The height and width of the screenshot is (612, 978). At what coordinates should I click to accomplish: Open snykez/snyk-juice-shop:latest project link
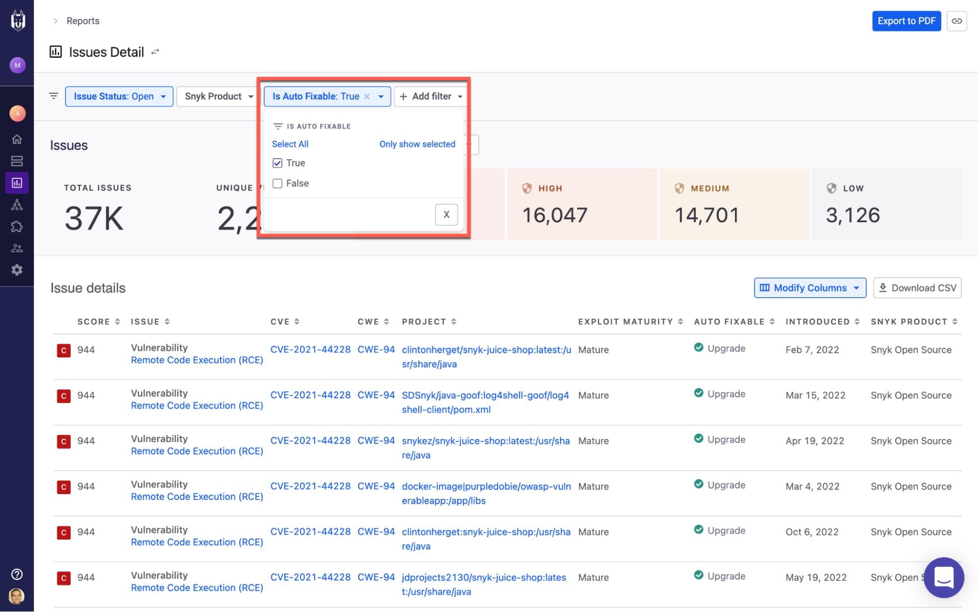click(486, 448)
